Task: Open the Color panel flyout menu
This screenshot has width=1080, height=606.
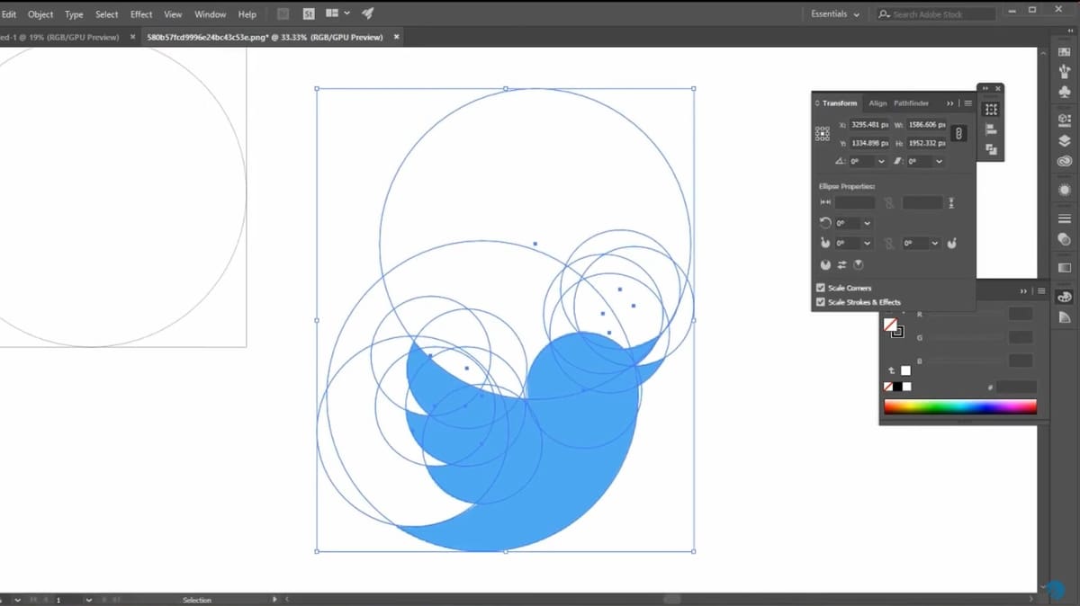Action: [1041, 291]
